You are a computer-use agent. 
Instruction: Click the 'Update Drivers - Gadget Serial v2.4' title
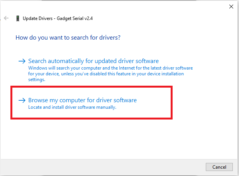[58, 18]
